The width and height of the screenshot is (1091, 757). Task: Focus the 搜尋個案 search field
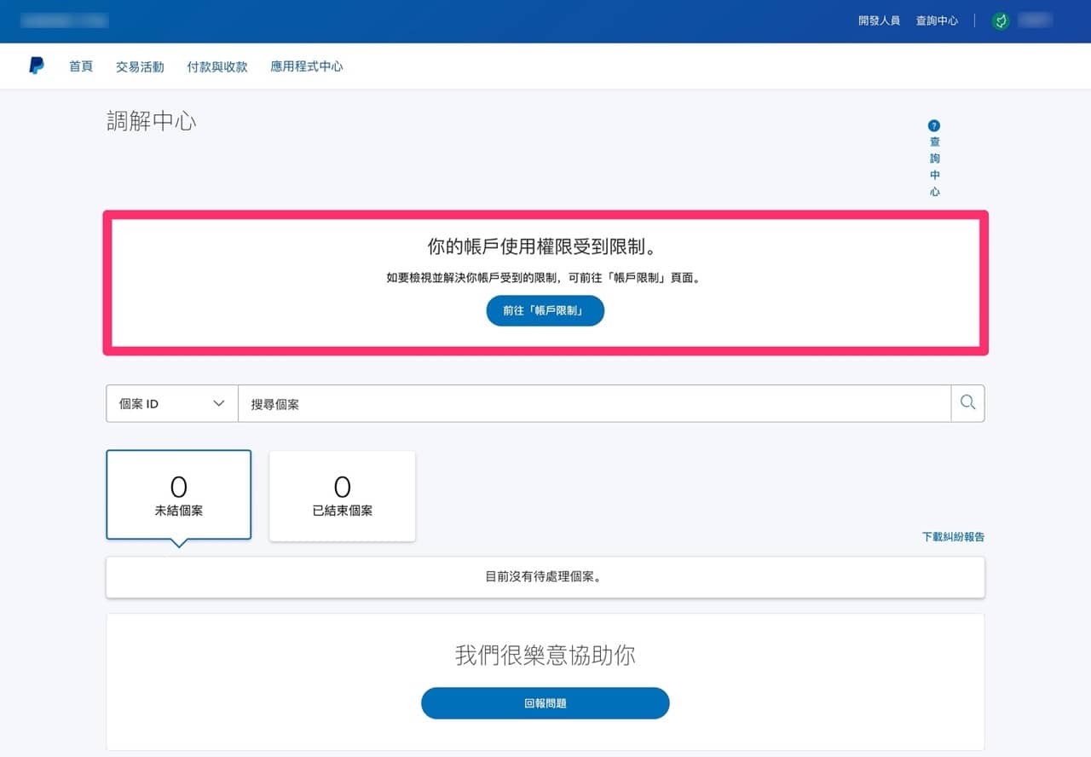(594, 403)
